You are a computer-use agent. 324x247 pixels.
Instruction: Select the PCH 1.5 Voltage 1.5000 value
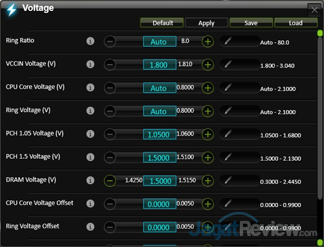[159, 158]
